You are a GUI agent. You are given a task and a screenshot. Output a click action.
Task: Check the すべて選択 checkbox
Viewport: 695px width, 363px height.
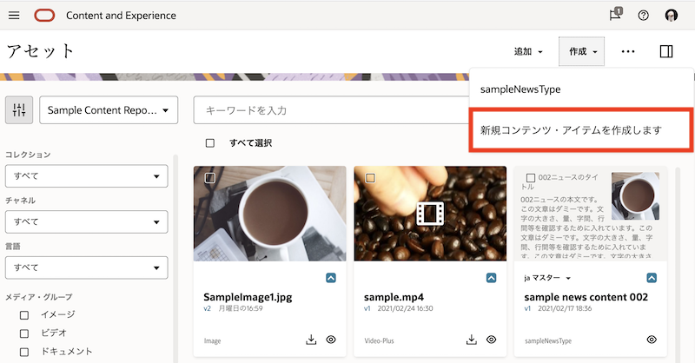210,142
